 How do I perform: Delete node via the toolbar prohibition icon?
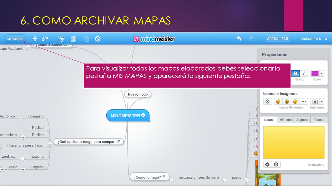pos(98,39)
